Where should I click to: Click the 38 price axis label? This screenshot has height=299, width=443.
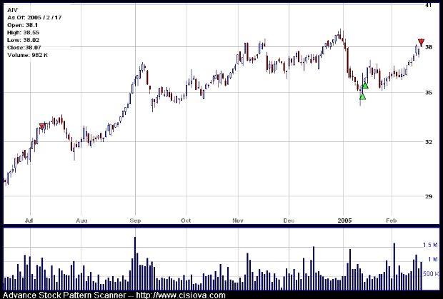tap(429, 47)
